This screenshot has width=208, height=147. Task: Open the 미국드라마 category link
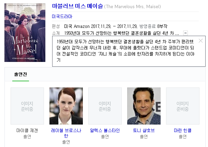pos(62,16)
